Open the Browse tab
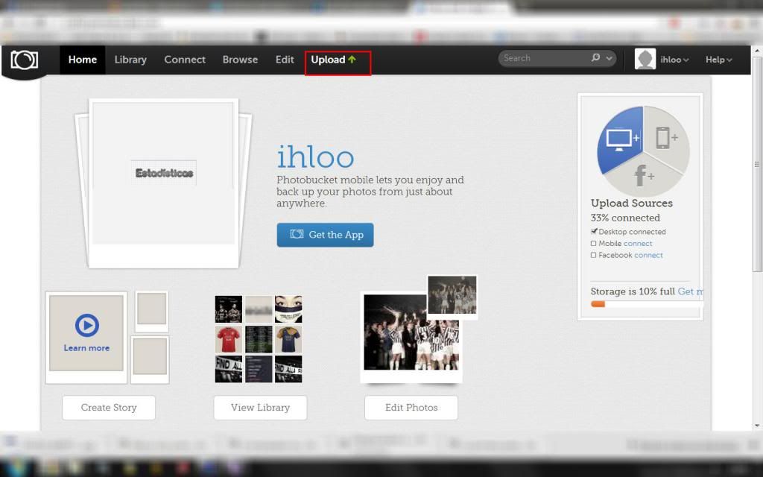Image resolution: width=763 pixels, height=477 pixels. [x=240, y=60]
